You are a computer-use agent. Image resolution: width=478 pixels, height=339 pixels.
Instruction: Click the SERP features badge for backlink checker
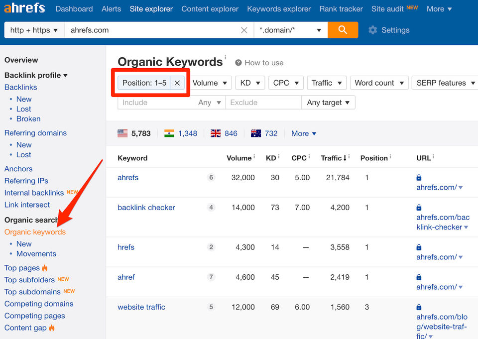211,208
